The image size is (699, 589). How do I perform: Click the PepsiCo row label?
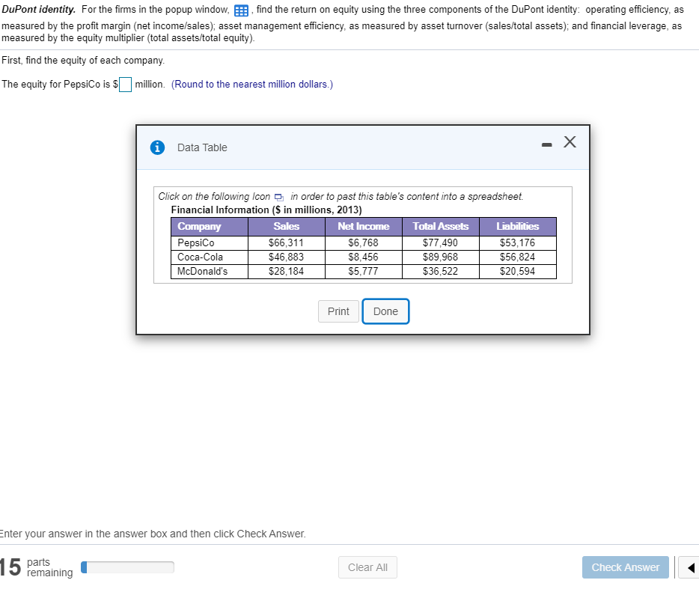(x=195, y=243)
